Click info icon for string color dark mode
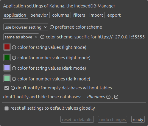Image resolution: width=148 pixels, height=126 pixels. pos(14,68)
